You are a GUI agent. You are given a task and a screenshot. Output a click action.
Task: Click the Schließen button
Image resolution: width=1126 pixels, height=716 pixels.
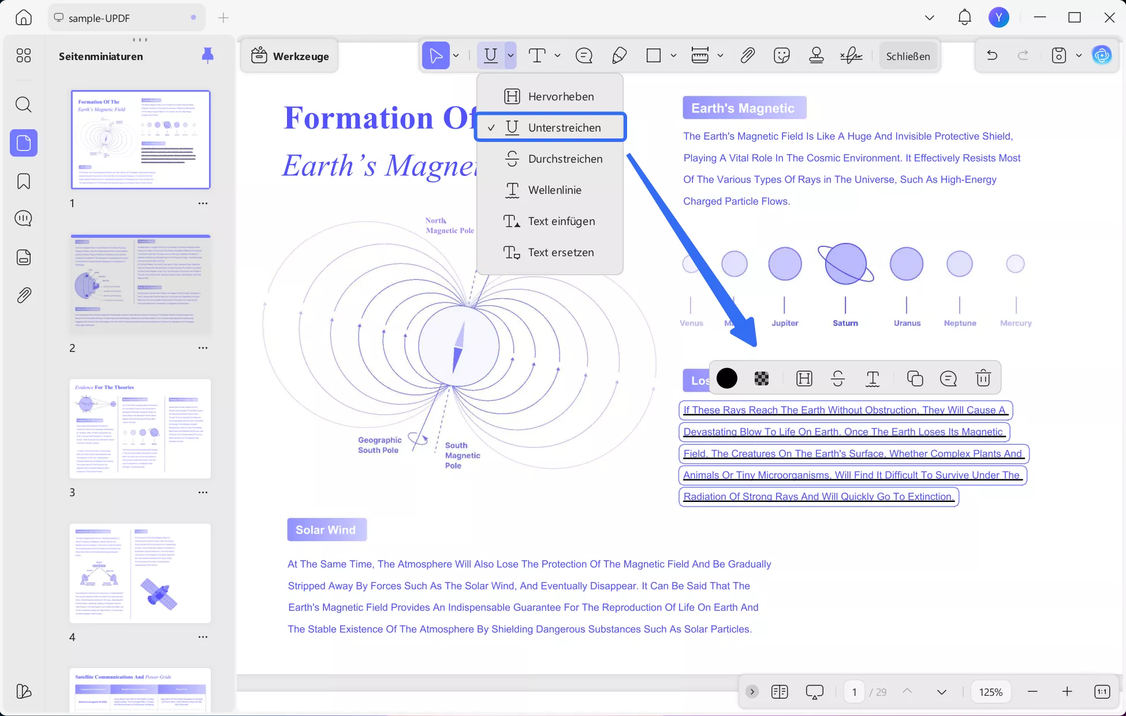click(x=908, y=56)
